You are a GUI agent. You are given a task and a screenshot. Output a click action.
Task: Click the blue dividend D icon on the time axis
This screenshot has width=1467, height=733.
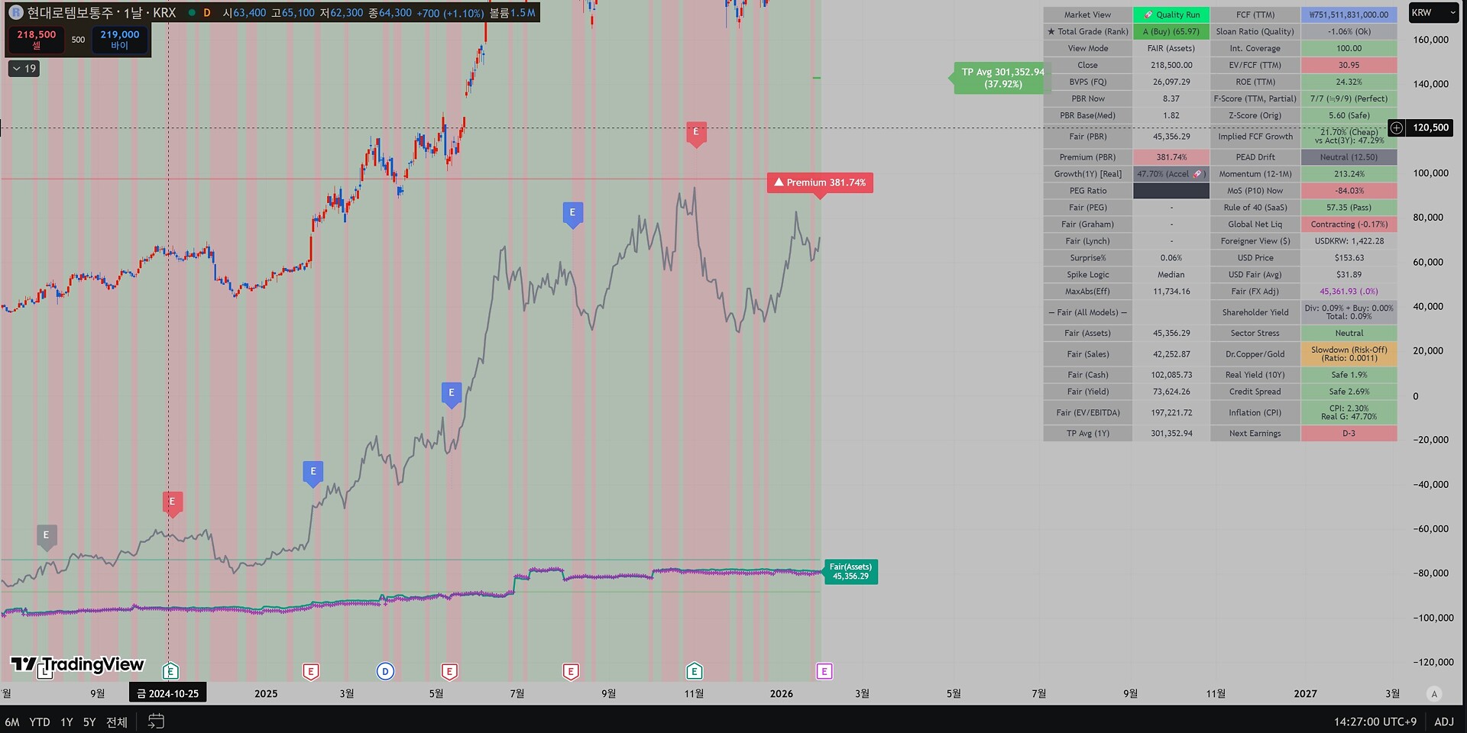tap(385, 671)
